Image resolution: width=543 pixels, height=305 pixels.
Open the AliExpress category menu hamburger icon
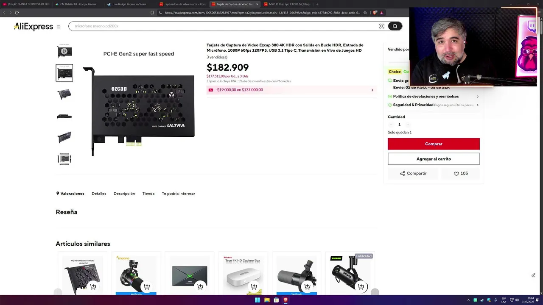pyautogui.click(x=58, y=27)
